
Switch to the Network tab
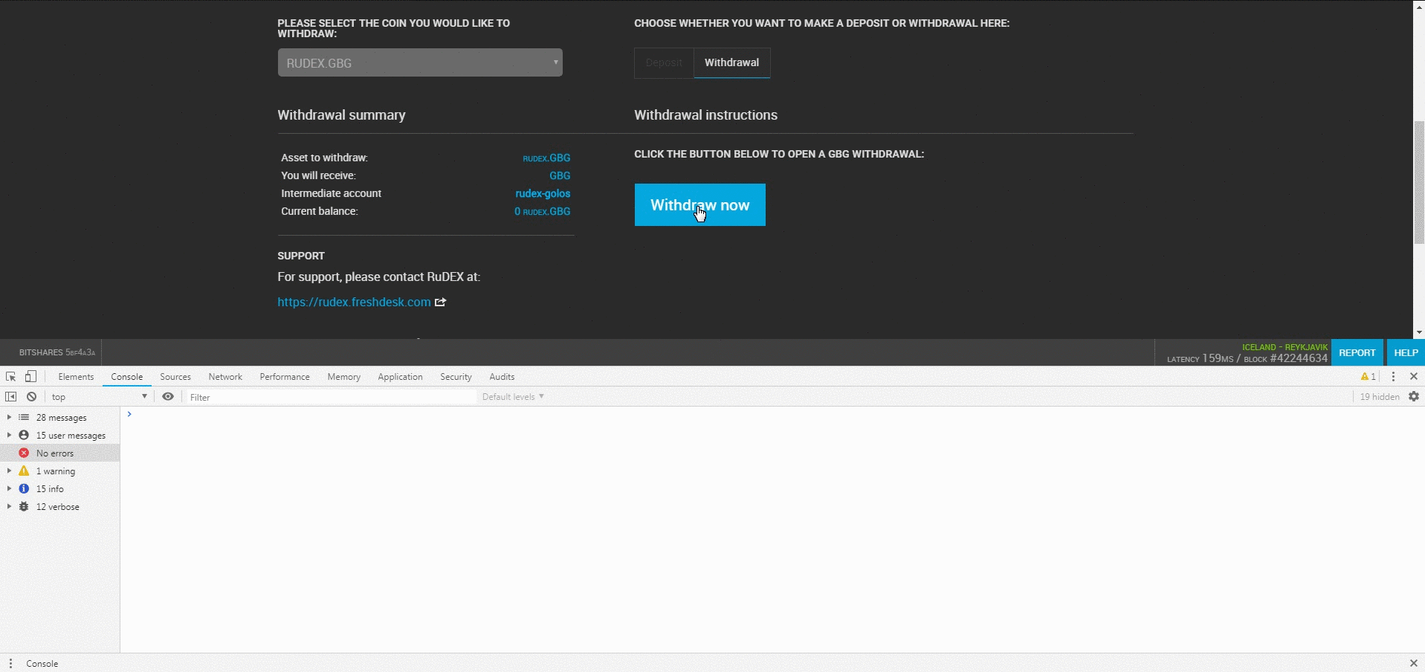coord(225,377)
